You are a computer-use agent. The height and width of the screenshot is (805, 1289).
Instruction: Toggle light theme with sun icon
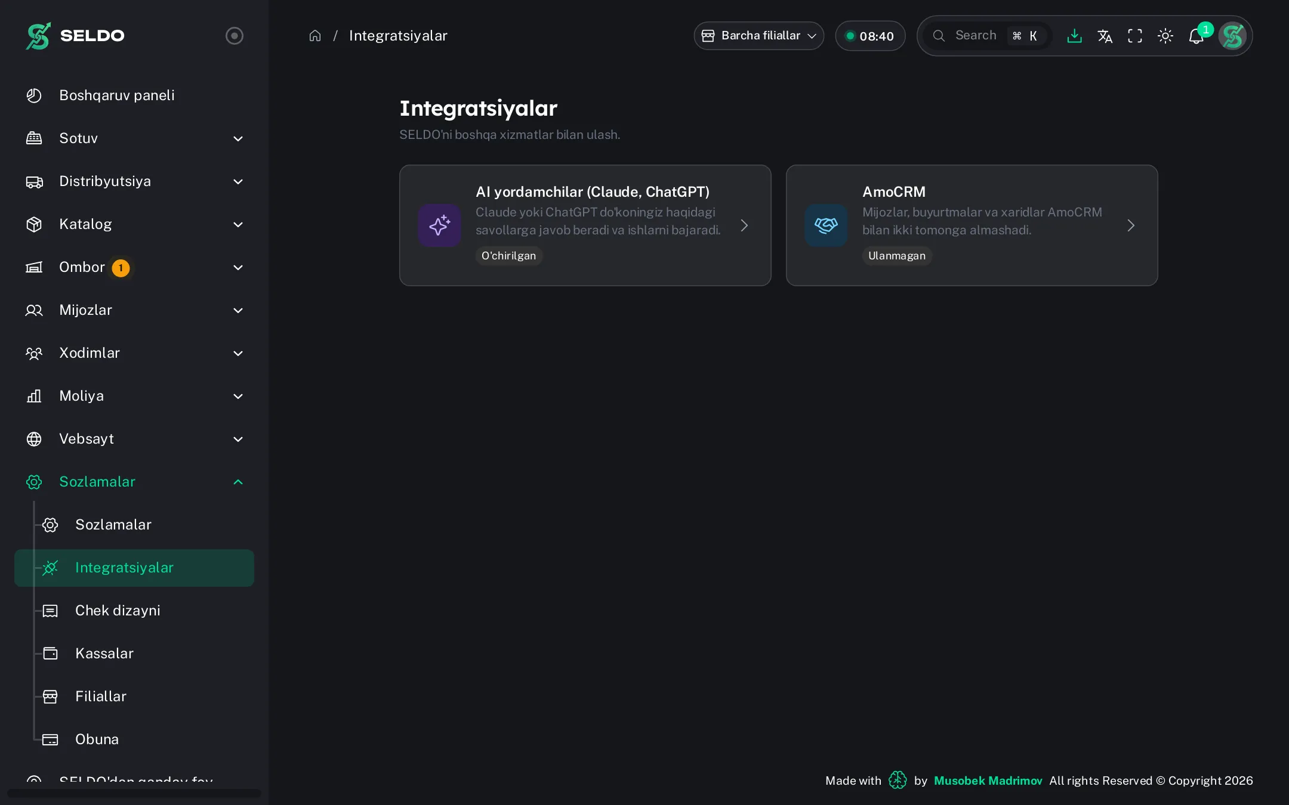(x=1165, y=36)
